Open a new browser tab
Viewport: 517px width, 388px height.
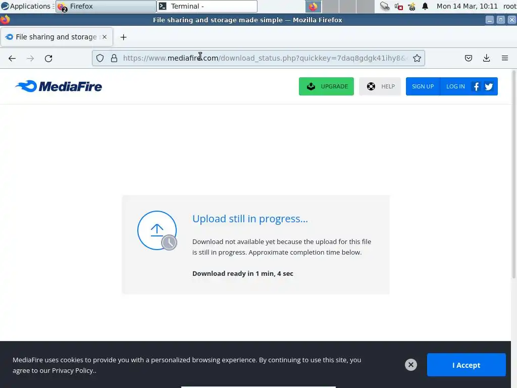(123, 37)
